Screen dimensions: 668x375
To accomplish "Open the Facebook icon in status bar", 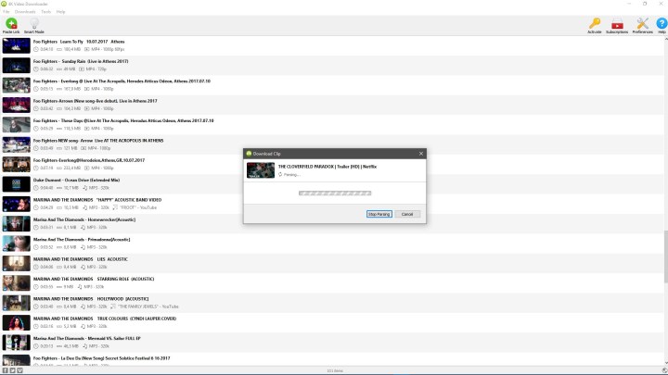I will pyautogui.click(x=5, y=370).
